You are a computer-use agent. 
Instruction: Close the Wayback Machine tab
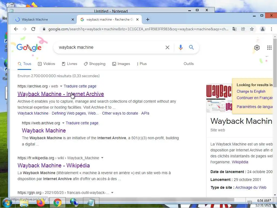click(x=72, y=19)
